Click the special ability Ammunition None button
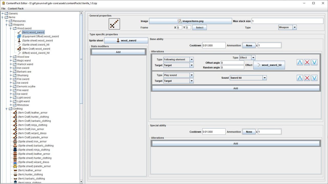Image resolution: width=328 pixels, height=184 pixels. click(249, 132)
